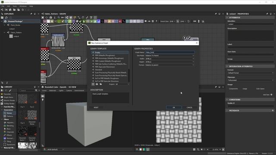
Task: Click the graph template filter icon below list
Action: (x=93, y=84)
